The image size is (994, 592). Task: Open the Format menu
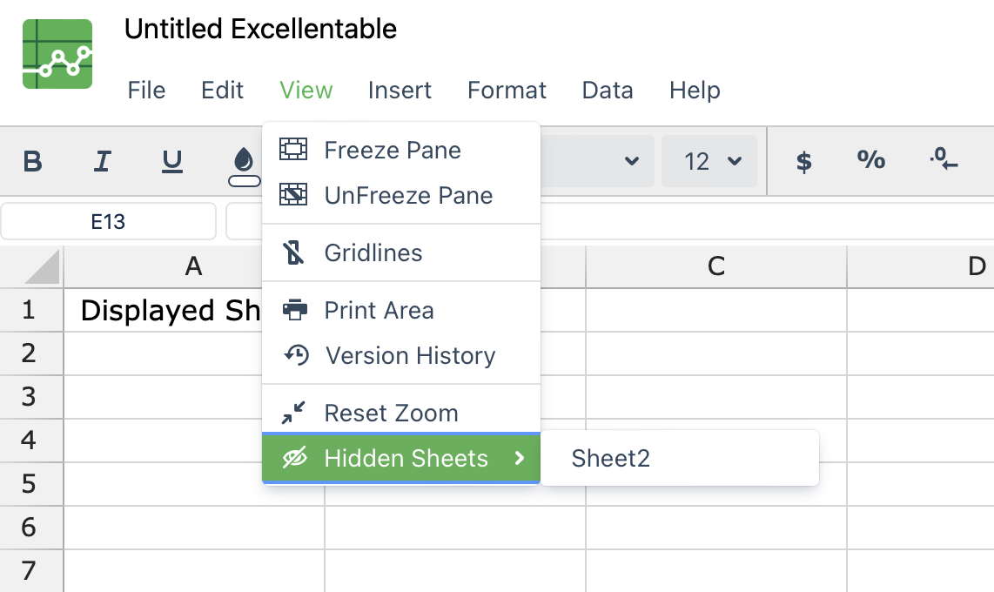point(507,90)
